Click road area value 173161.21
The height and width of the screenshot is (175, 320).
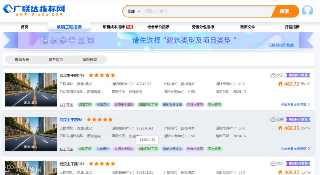(145, 172)
